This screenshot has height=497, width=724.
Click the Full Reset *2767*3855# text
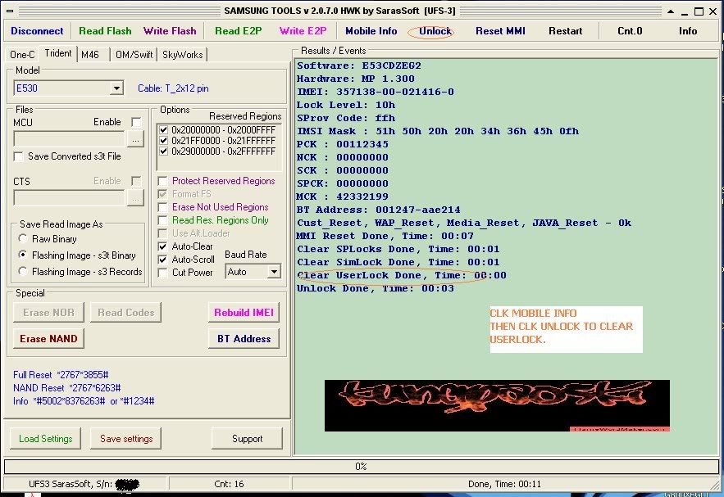[x=61, y=375]
